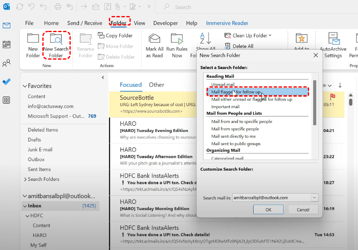
Task: Click the Add to Favorites star folder
Action: [301, 38]
